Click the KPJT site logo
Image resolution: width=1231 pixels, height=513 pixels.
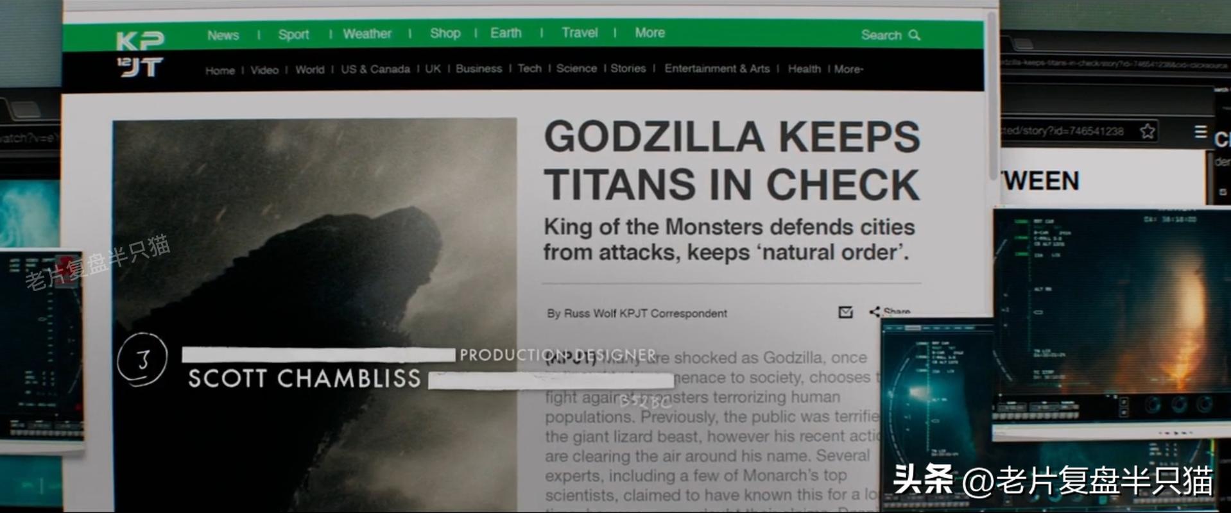tap(140, 53)
